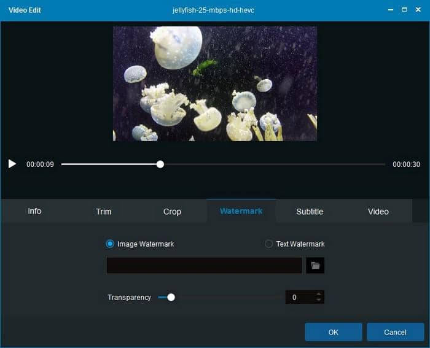This screenshot has height=348, width=430.
Task: Confirm edits with the OK button
Action: coord(334,332)
